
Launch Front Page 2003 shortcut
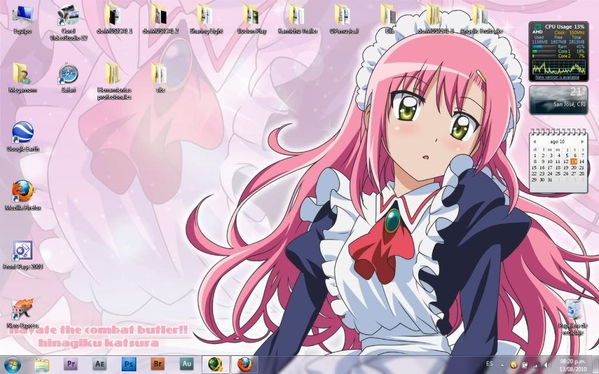click(x=23, y=255)
